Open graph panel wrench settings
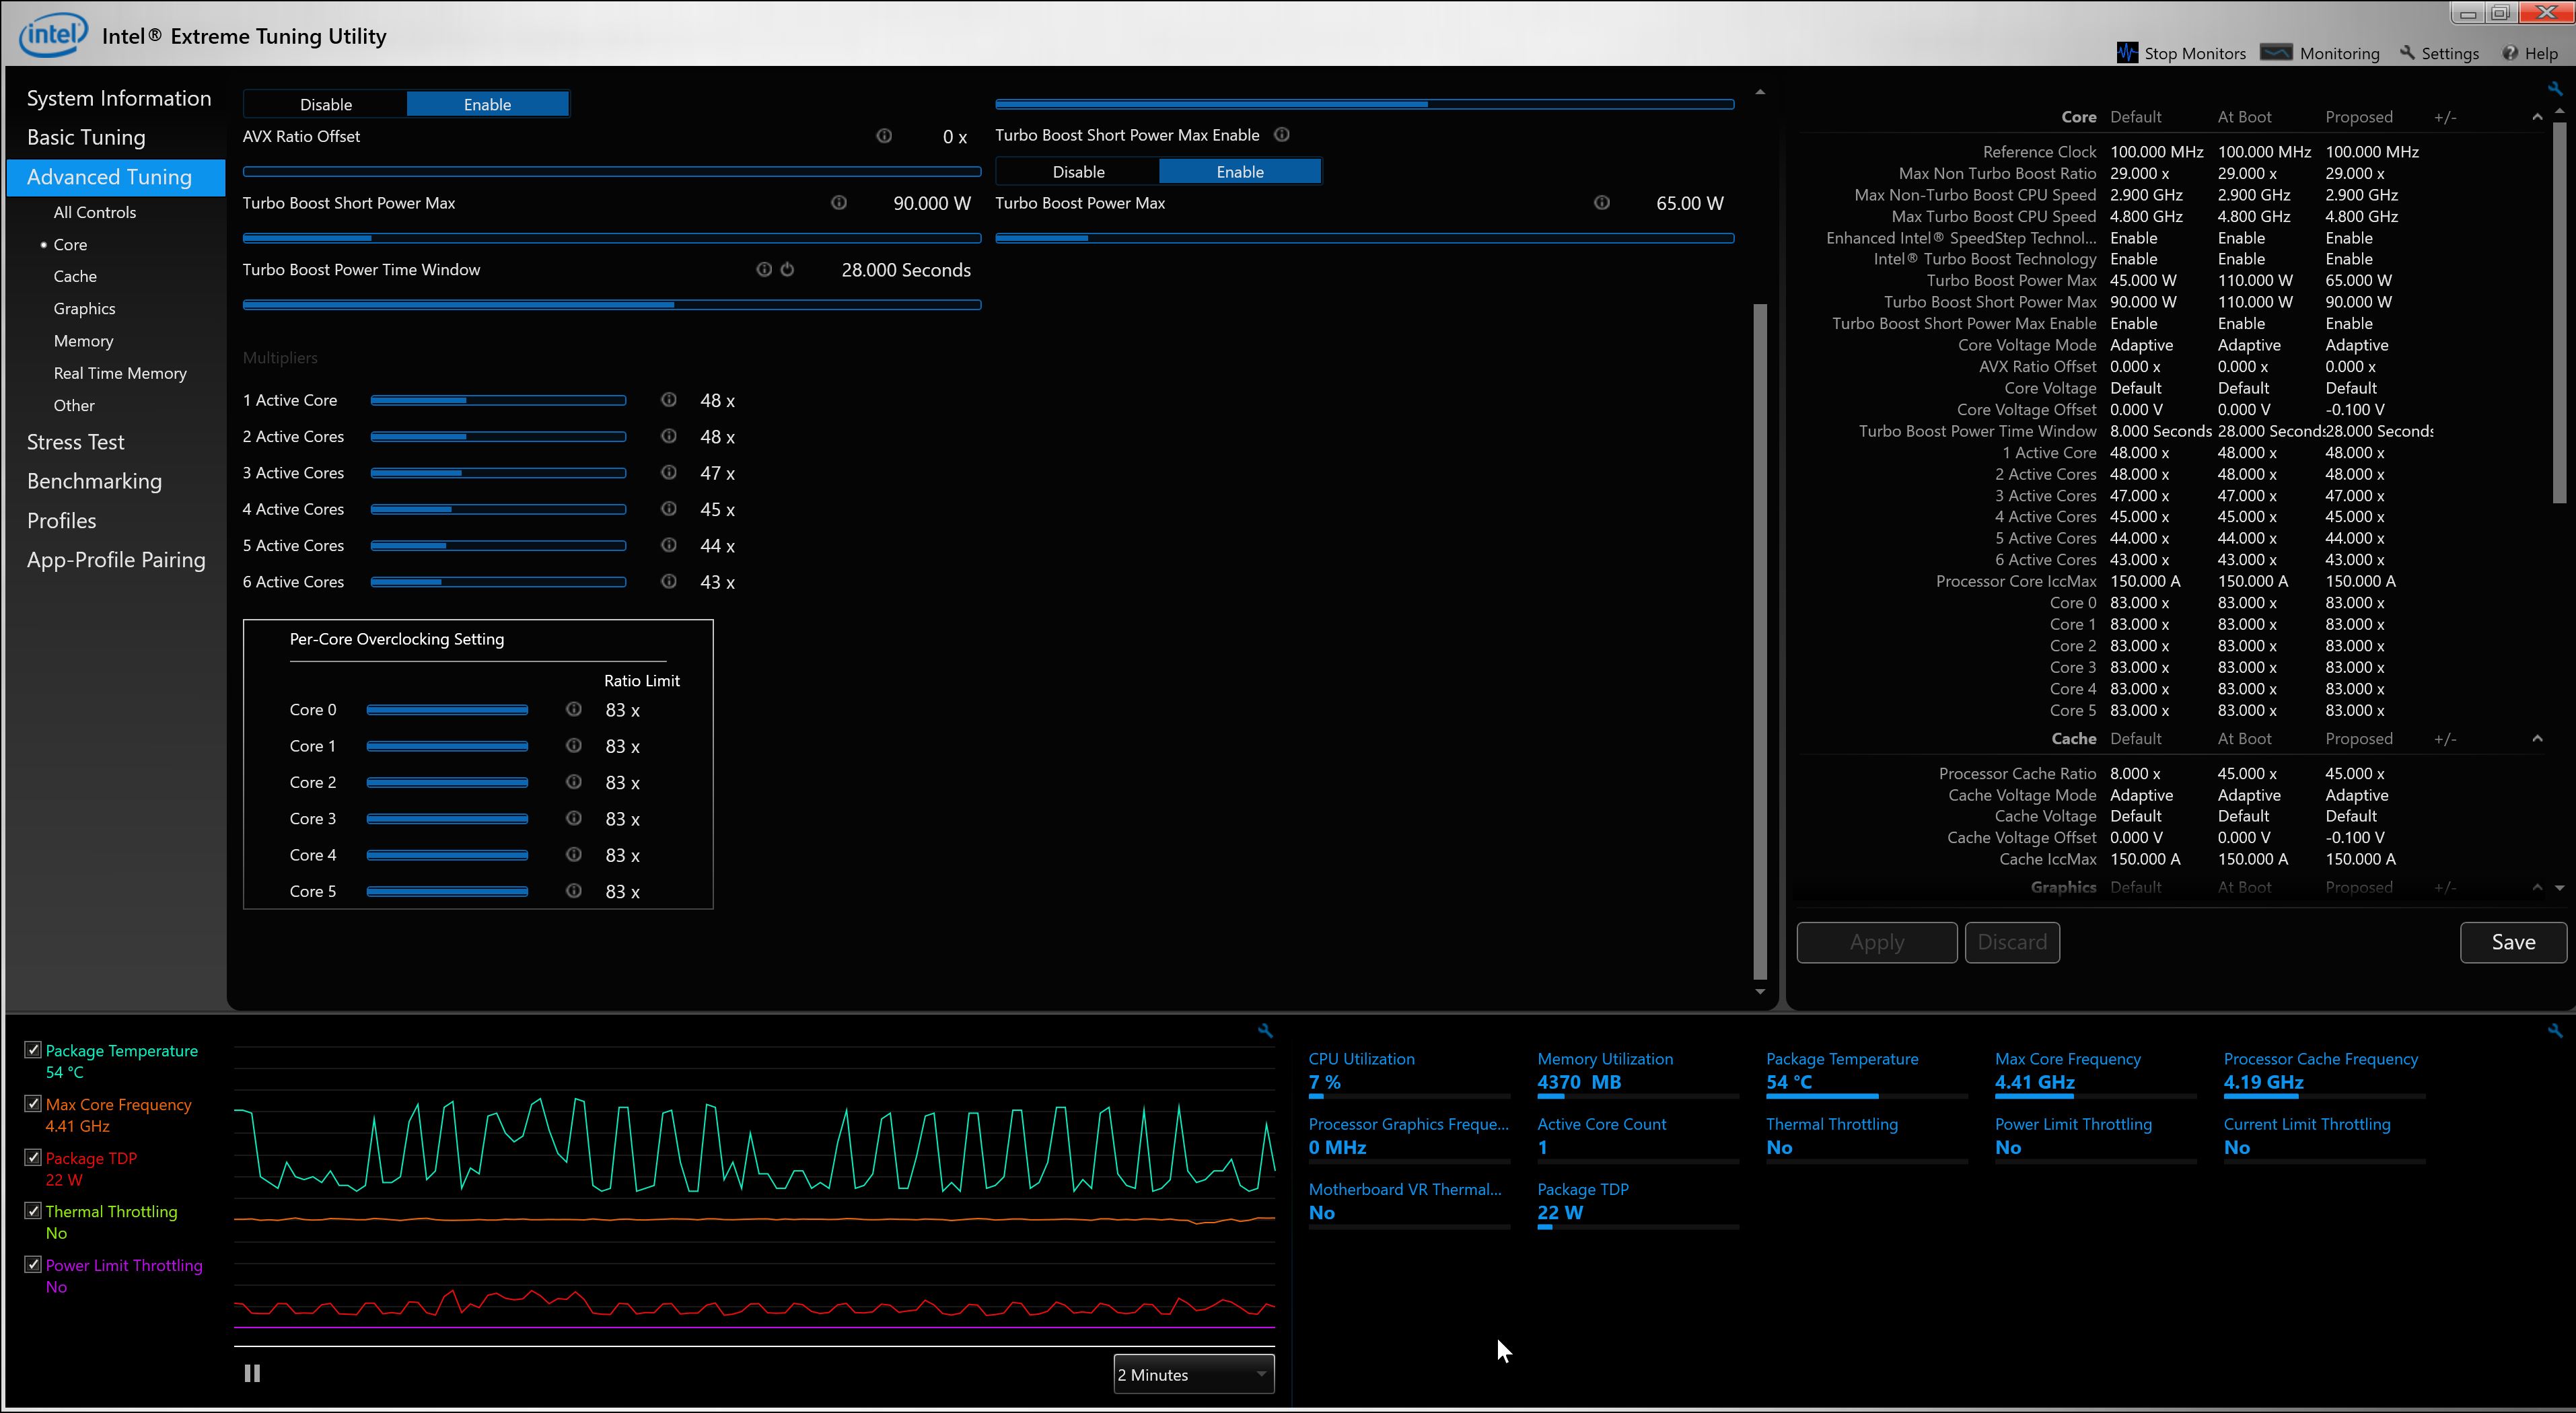The height and width of the screenshot is (1413, 2576). coord(1265,1030)
